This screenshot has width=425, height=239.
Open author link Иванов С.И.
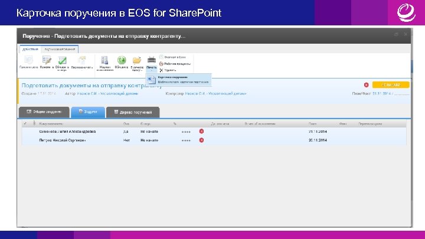click(107, 93)
